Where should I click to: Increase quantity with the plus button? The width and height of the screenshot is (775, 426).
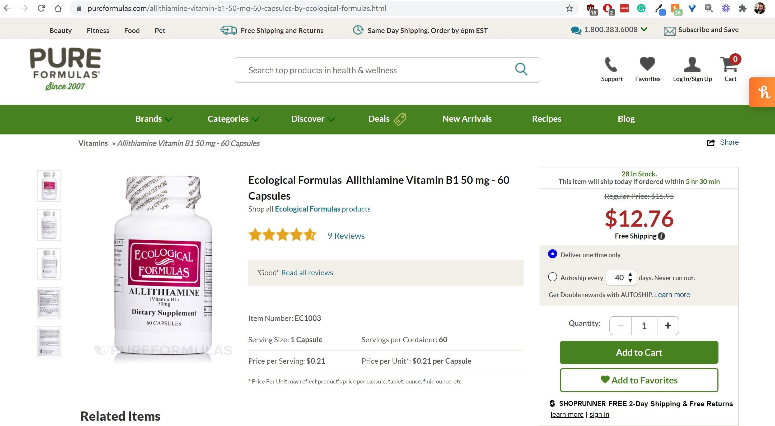click(x=668, y=326)
